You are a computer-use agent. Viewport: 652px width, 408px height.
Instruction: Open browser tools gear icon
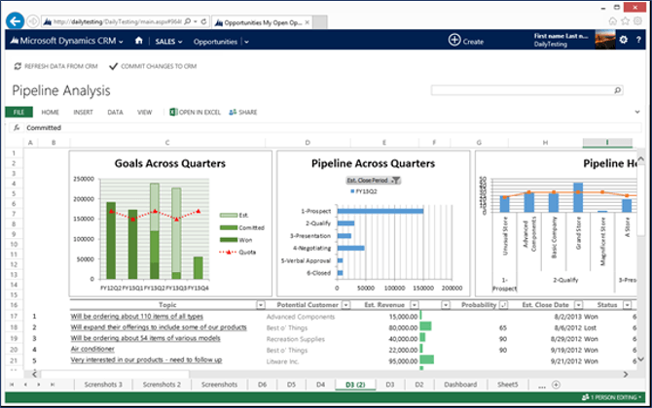click(x=637, y=21)
